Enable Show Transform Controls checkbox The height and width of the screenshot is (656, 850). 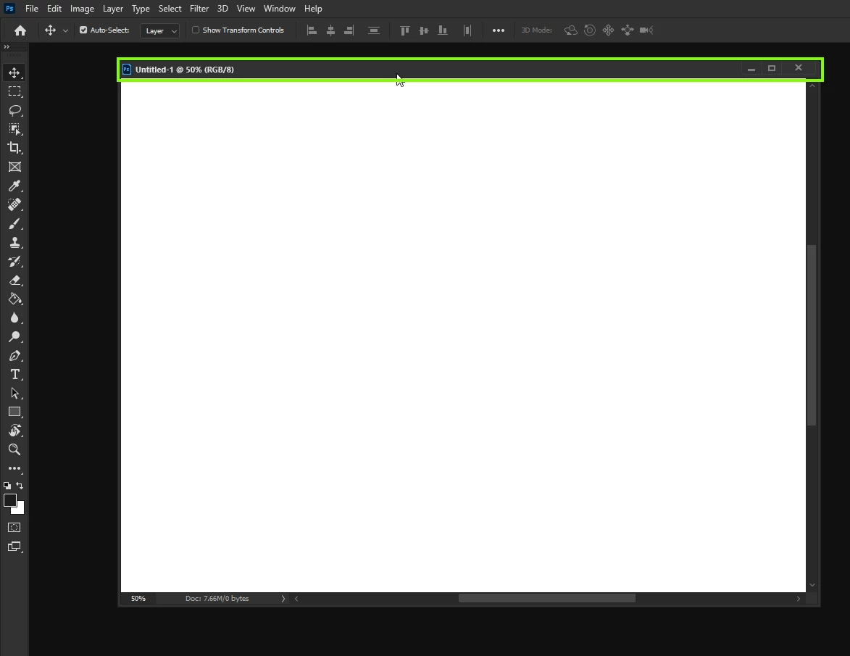pos(196,30)
